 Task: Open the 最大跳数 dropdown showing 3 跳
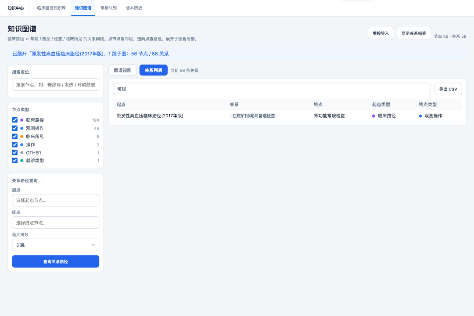[56, 245]
